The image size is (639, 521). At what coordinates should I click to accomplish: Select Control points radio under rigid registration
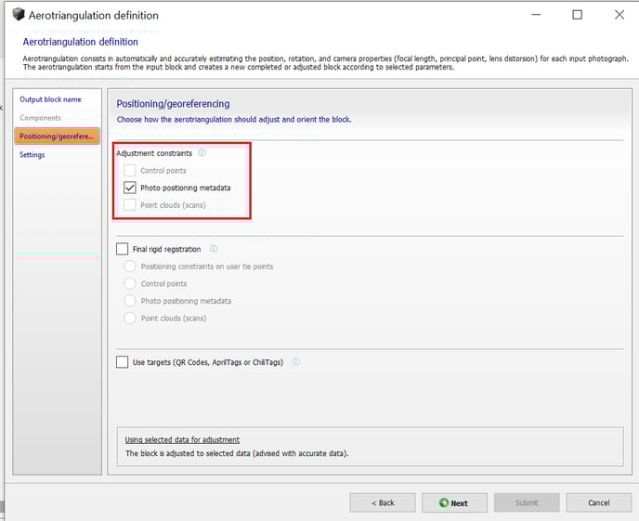click(x=130, y=284)
